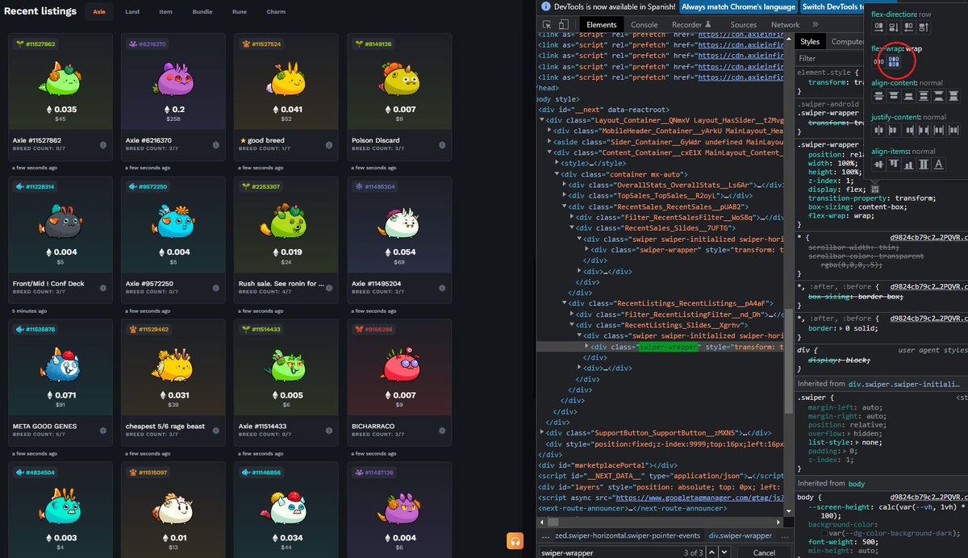Set flex-direction to column-reverse
968x558 pixels.
pos(923,27)
